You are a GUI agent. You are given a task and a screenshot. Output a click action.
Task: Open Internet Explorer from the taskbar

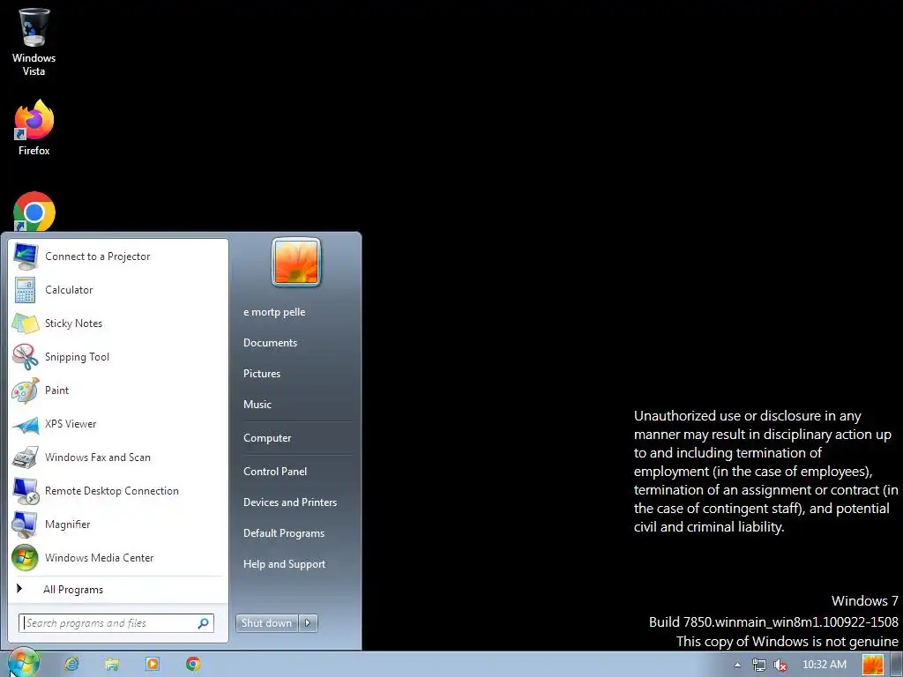tap(71, 664)
